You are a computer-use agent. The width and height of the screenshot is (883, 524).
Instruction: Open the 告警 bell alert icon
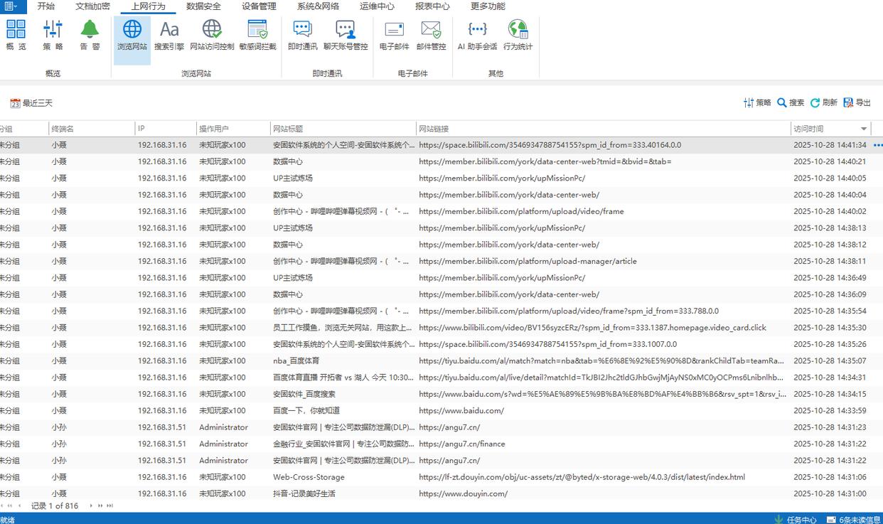[90, 35]
